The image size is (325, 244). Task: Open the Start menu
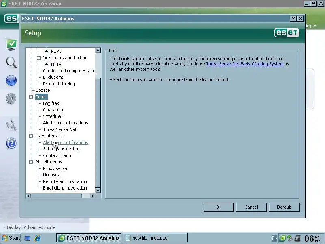tap(11, 238)
